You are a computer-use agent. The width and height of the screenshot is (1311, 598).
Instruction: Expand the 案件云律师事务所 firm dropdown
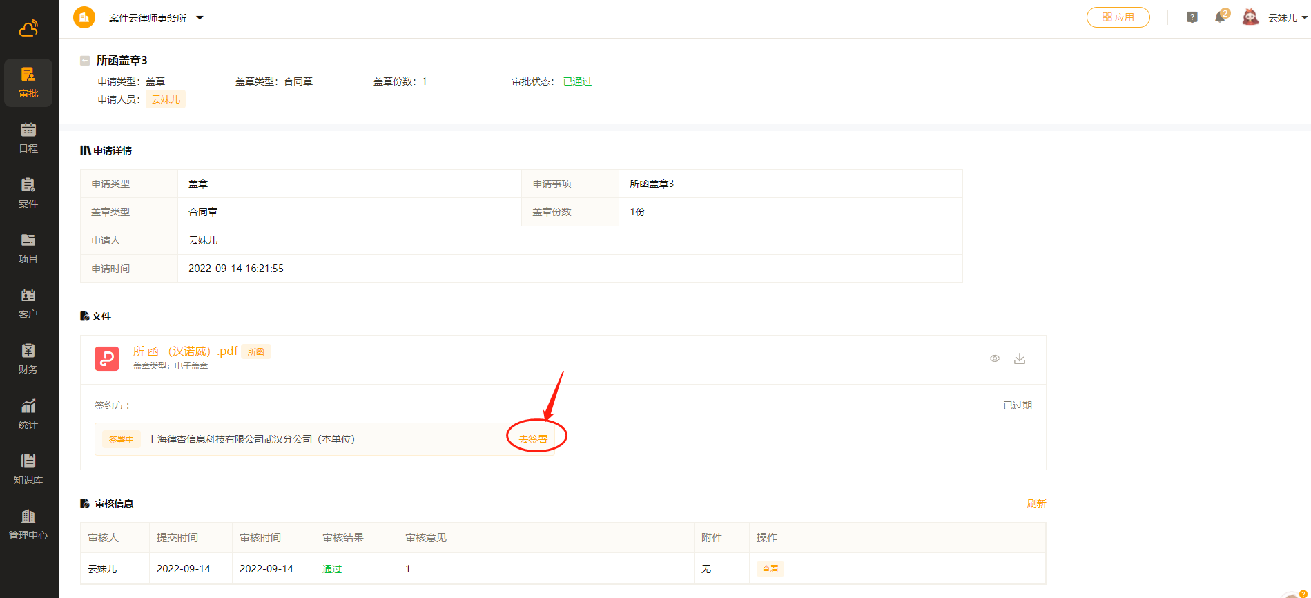click(x=200, y=18)
